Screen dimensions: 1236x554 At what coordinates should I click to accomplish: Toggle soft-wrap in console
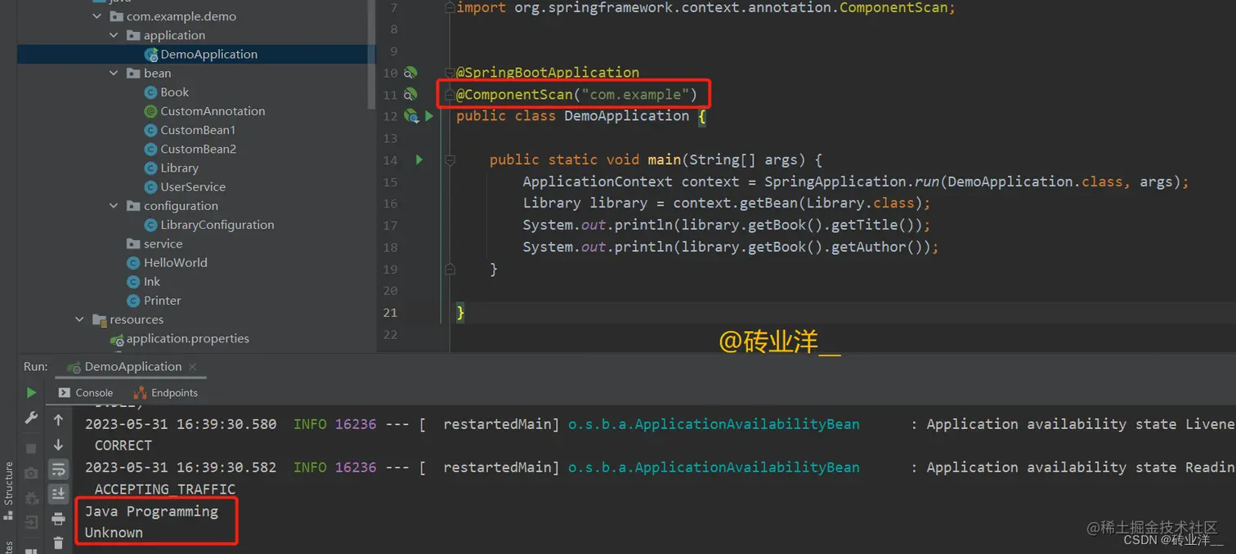point(58,469)
